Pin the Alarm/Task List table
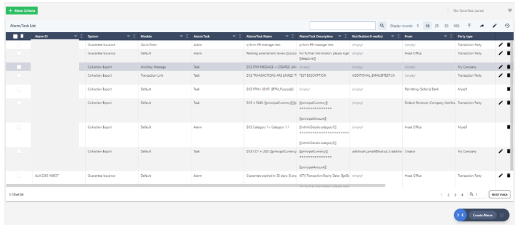The height and width of the screenshot is (226, 521). (x=470, y=26)
